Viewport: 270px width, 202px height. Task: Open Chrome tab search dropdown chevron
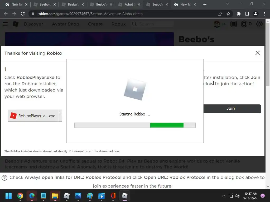tap(228, 4)
